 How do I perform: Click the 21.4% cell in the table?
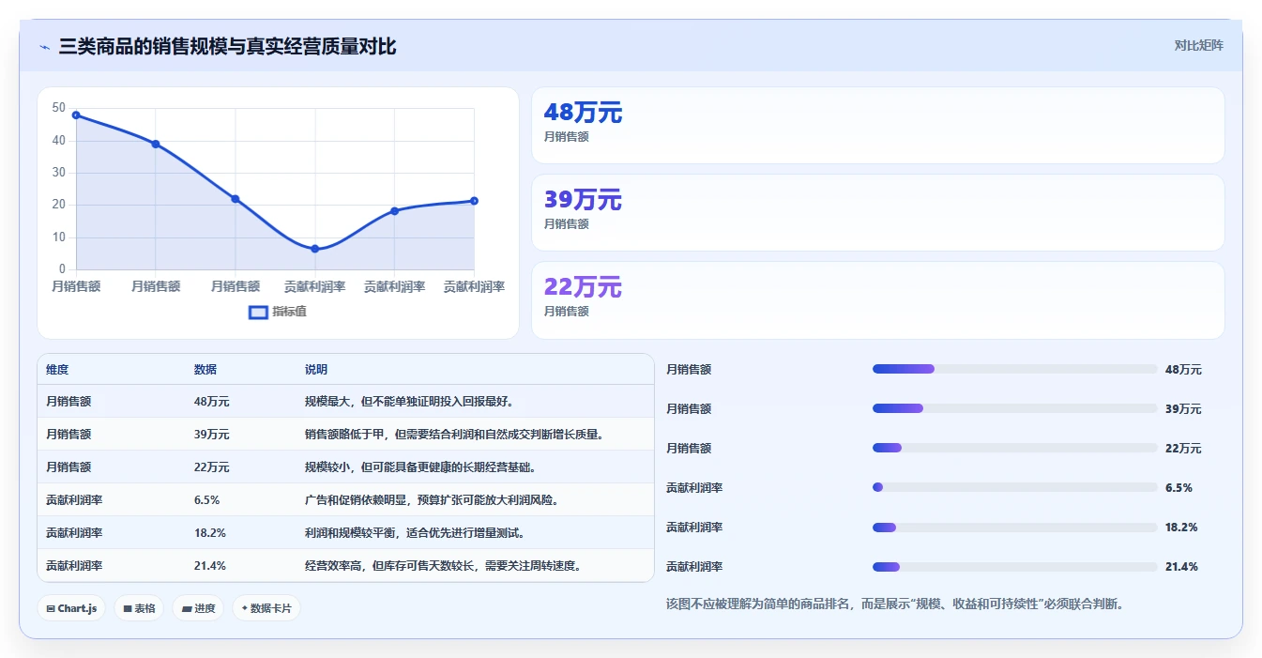[x=209, y=566]
